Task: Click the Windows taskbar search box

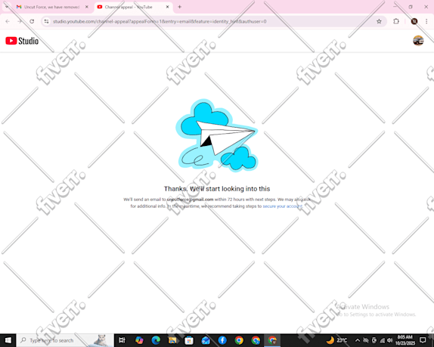Action: pos(65,340)
